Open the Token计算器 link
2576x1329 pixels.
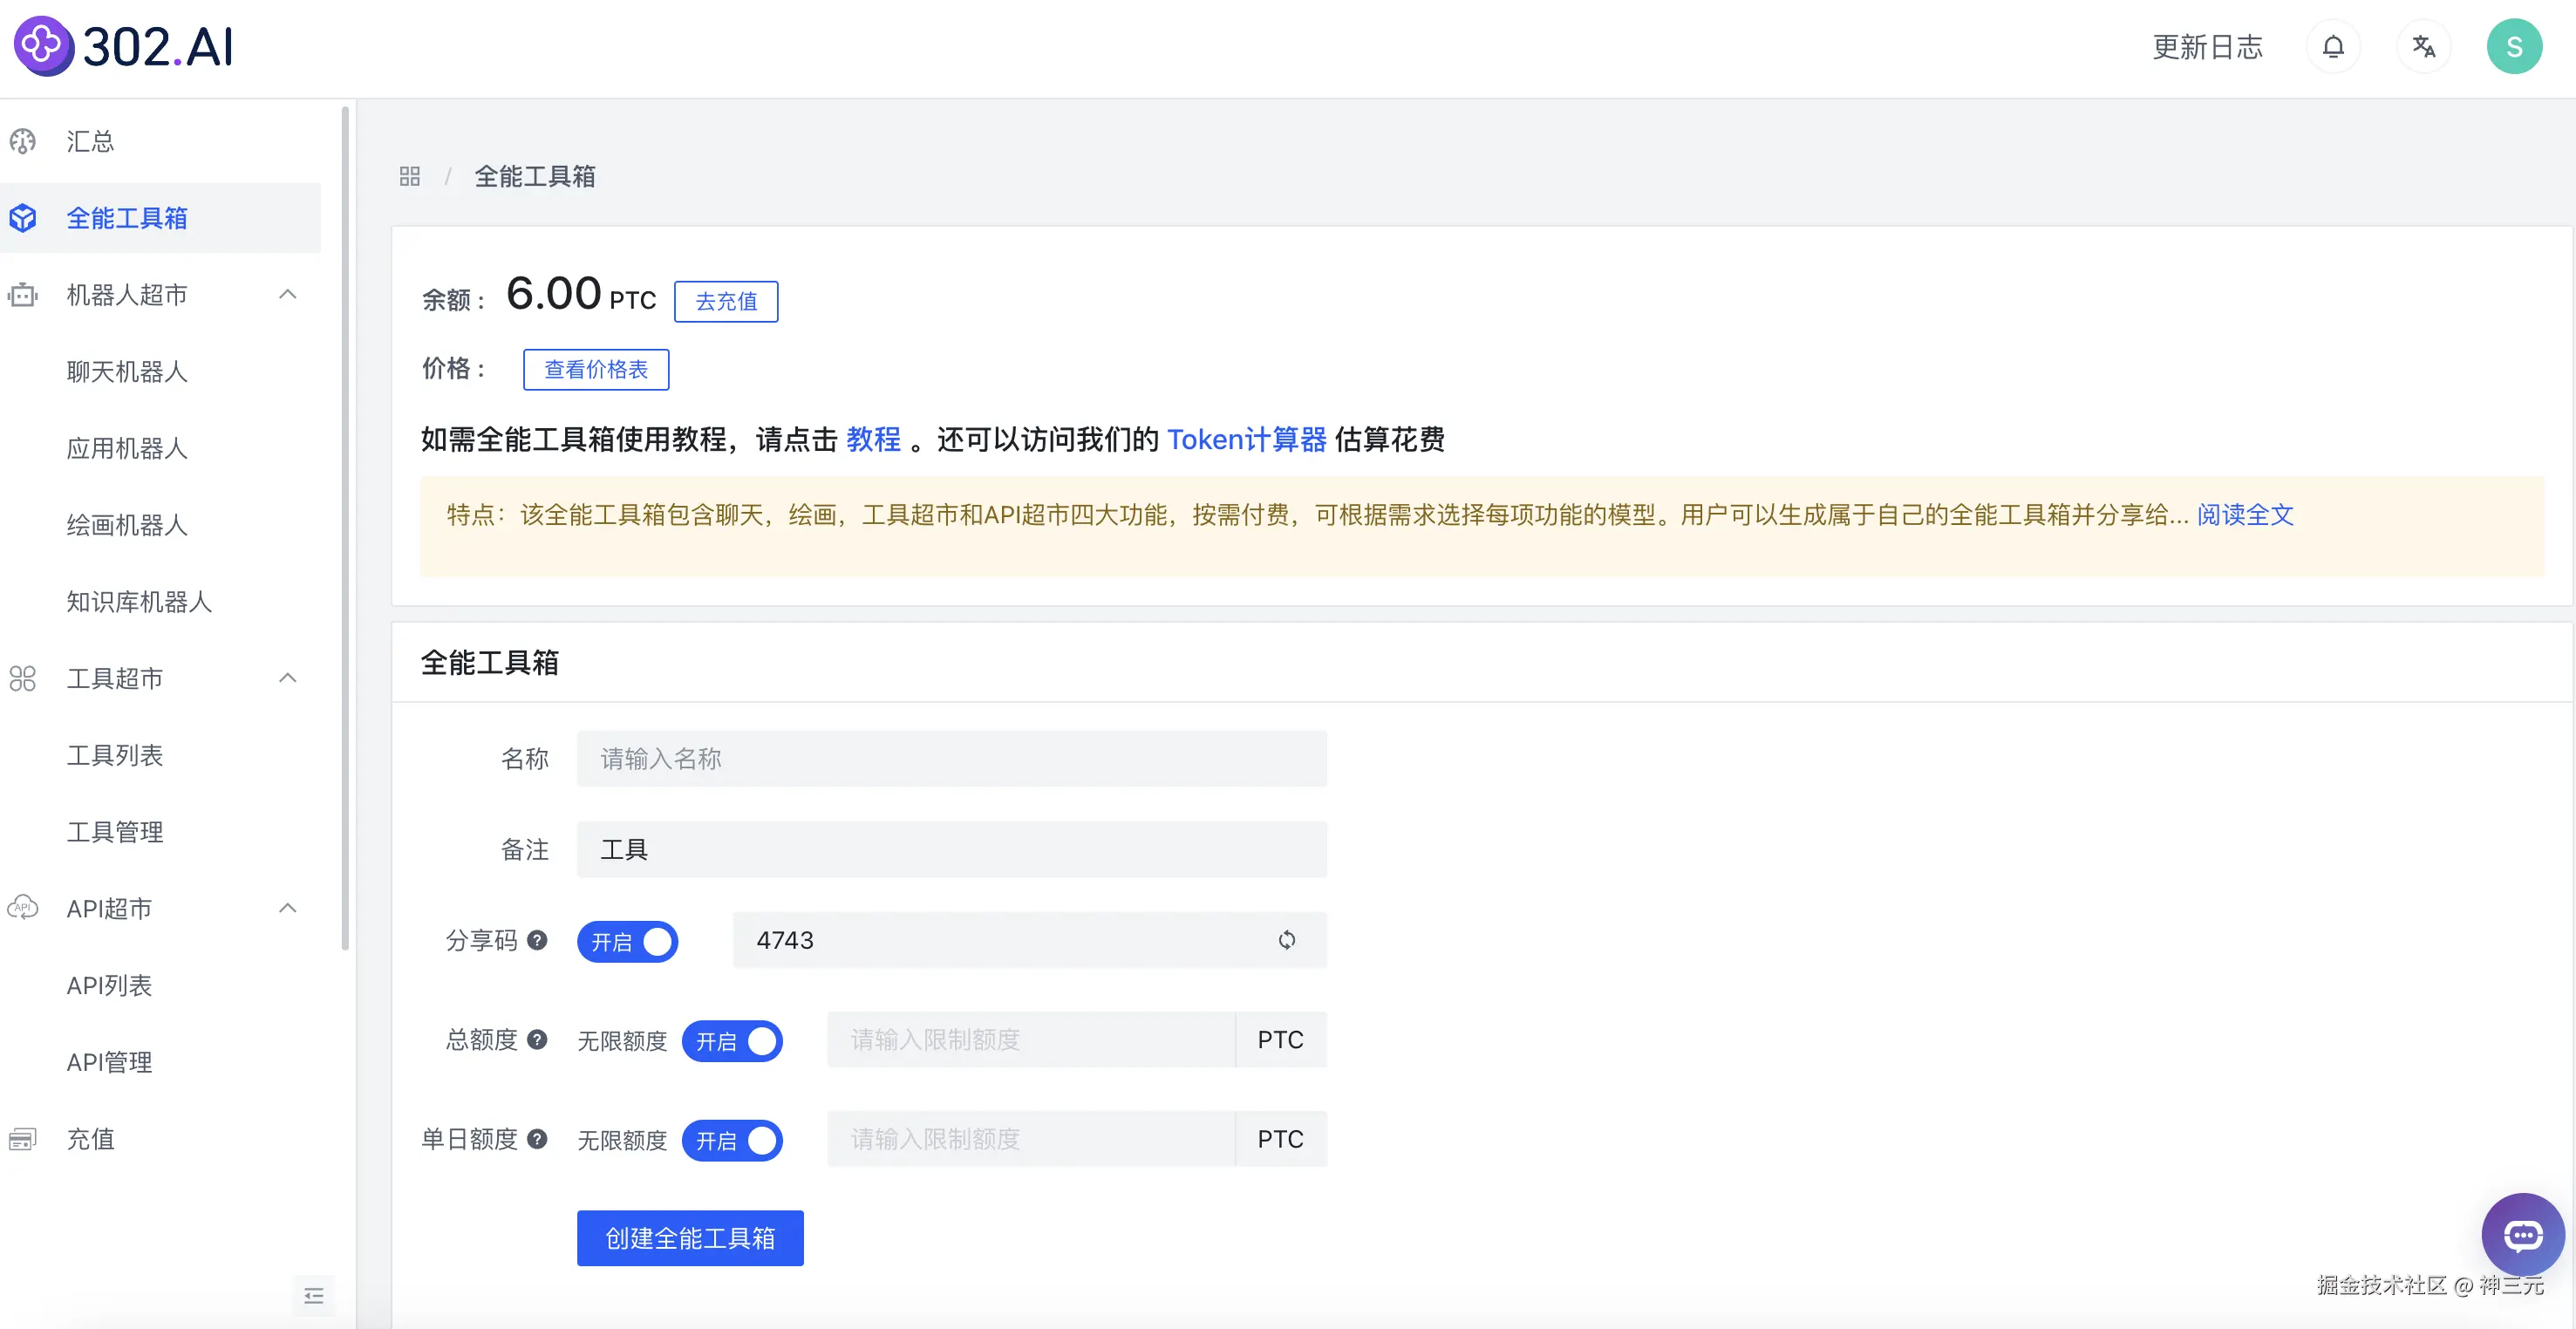tap(1246, 440)
